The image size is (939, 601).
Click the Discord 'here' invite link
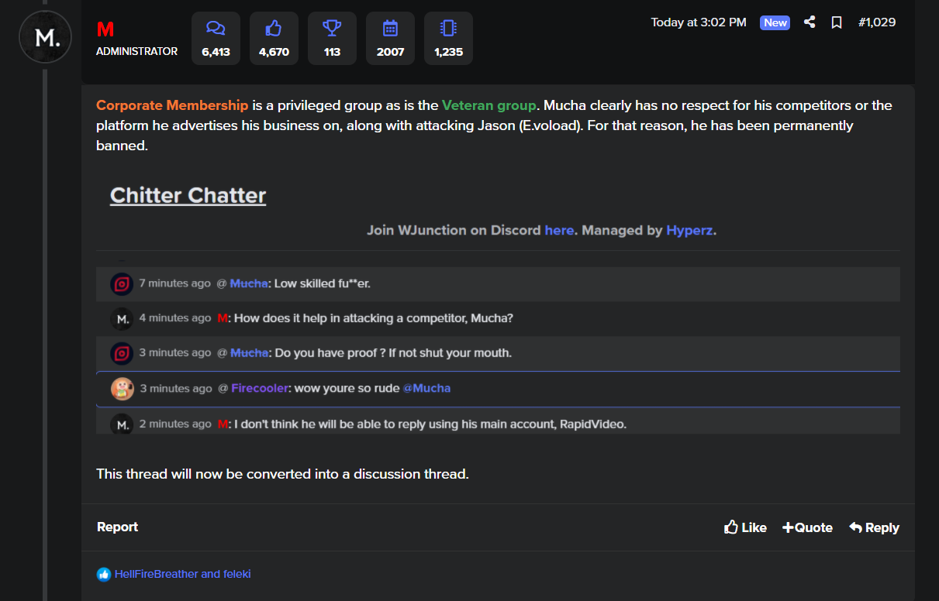pyautogui.click(x=559, y=230)
